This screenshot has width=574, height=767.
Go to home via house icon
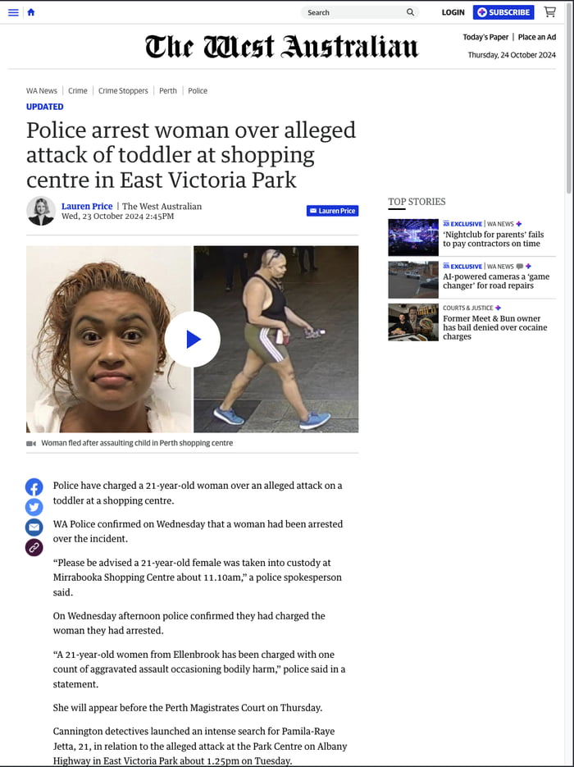point(31,12)
